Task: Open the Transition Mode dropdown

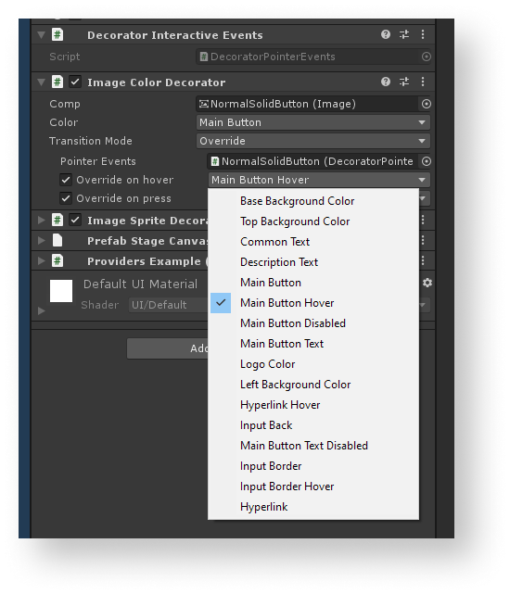Action: (312, 141)
